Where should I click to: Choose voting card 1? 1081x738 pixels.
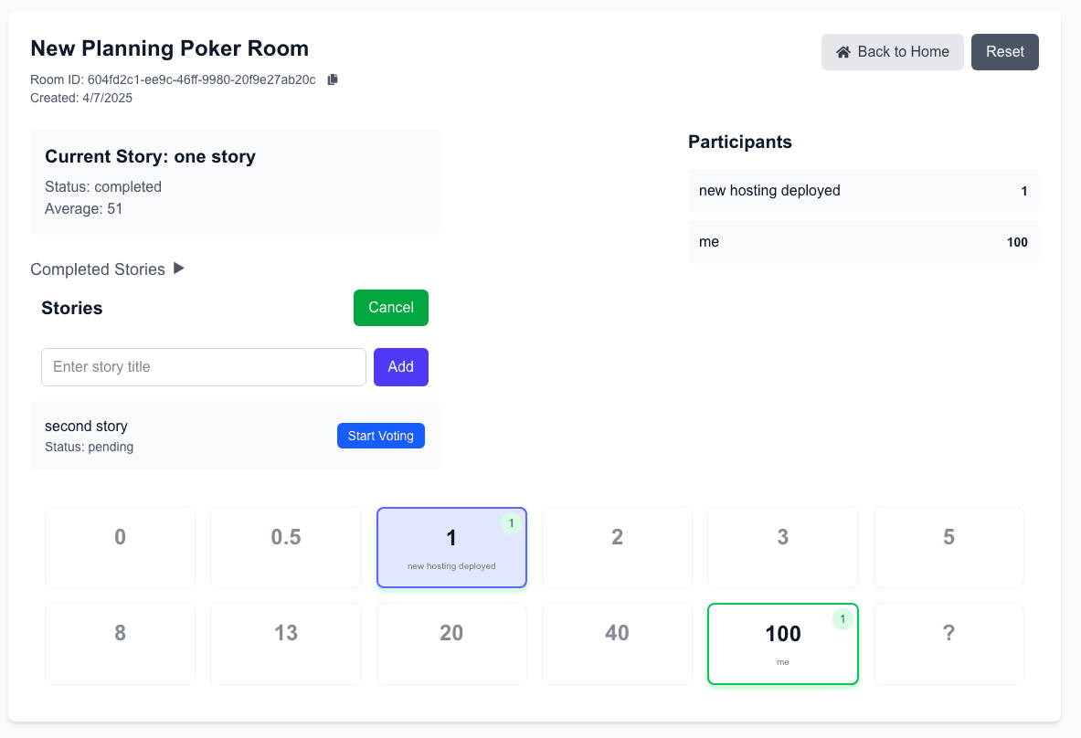pyautogui.click(x=451, y=547)
